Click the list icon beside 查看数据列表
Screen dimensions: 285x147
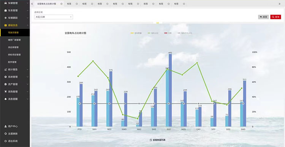pos(151,140)
